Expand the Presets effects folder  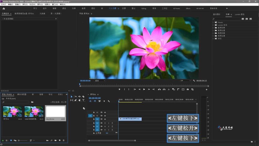click(x=213, y=22)
